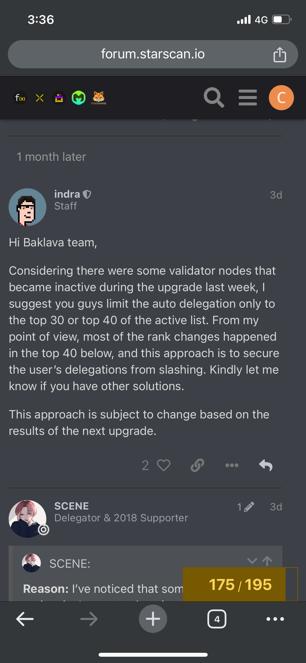Image resolution: width=306 pixels, height=663 pixels.
Task: Open SCENE's user profile name
Action: (71, 506)
